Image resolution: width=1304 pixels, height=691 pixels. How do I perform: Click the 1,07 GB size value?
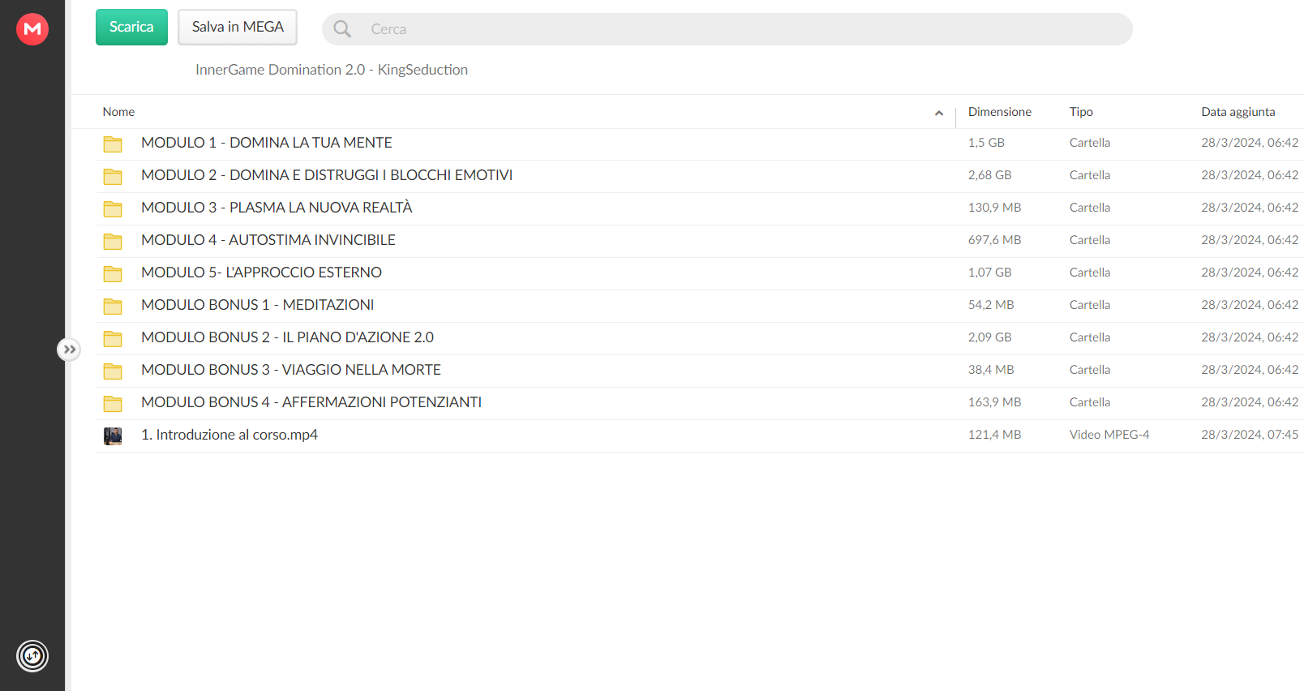990,273
